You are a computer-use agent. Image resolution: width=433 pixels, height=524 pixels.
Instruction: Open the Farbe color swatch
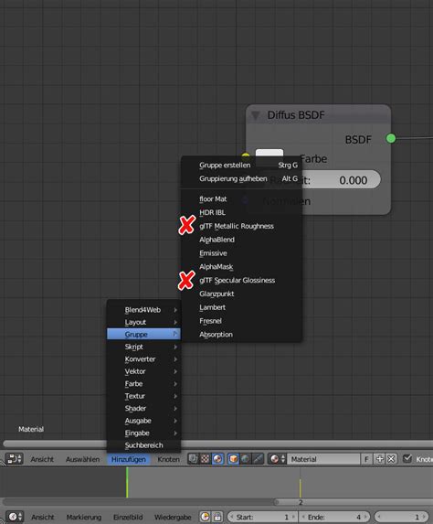[x=269, y=153]
